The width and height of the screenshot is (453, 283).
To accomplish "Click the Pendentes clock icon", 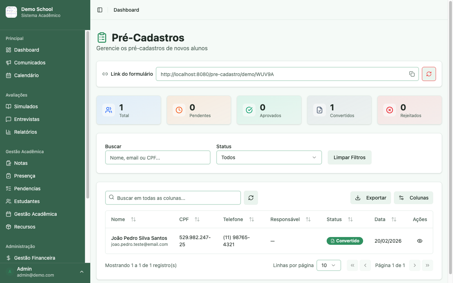I will tap(179, 110).
